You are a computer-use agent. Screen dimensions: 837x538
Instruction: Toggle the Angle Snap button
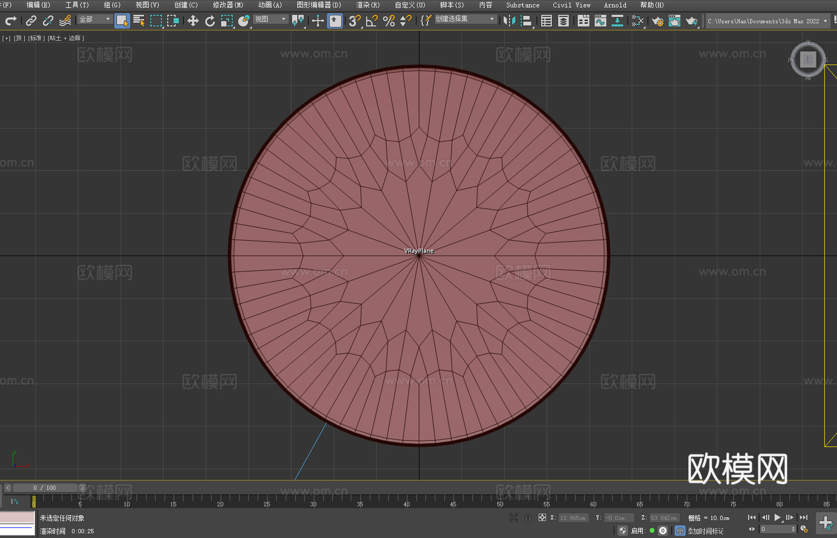371,21
